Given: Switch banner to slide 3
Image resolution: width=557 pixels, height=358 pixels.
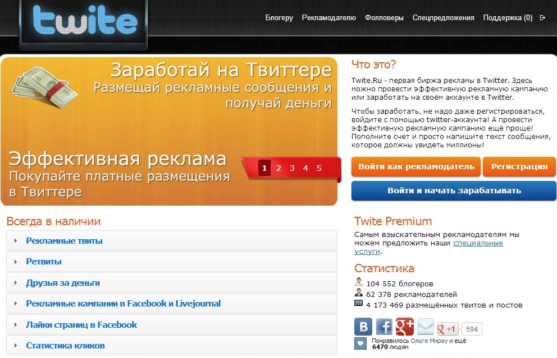Looking at the screenshot, I should [x=292, y=168].
